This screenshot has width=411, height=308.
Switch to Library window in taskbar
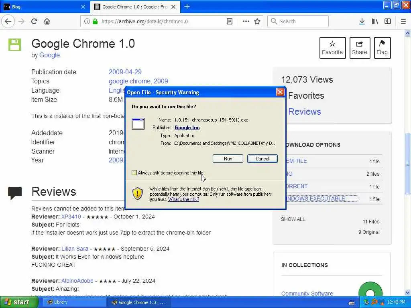(74, 302)
